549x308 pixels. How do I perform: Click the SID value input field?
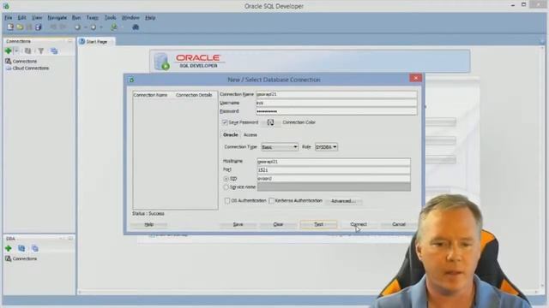pos(334,179)
